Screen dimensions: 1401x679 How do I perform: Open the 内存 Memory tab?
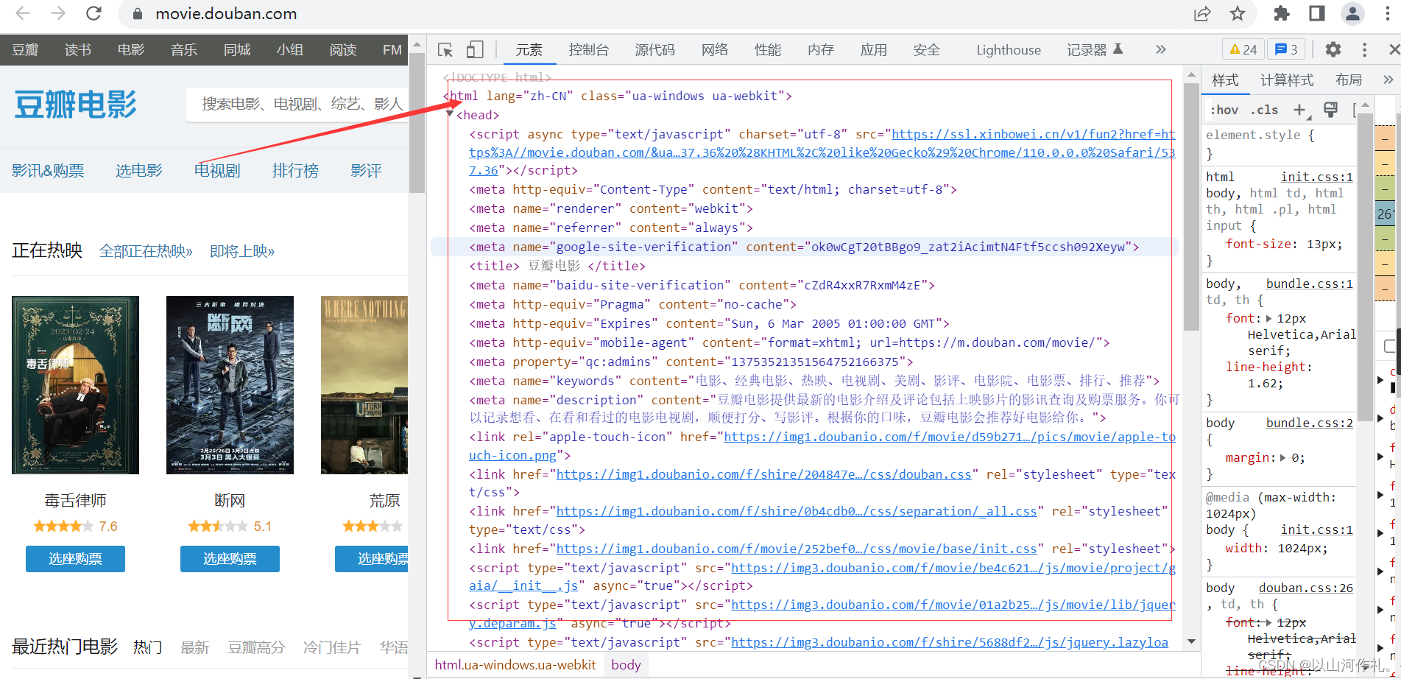820,49
